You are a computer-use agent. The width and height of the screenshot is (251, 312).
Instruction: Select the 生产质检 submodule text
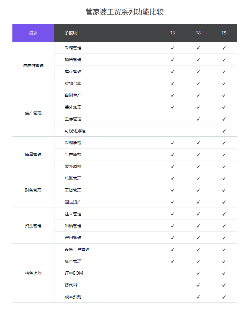[x=73, y=155]
